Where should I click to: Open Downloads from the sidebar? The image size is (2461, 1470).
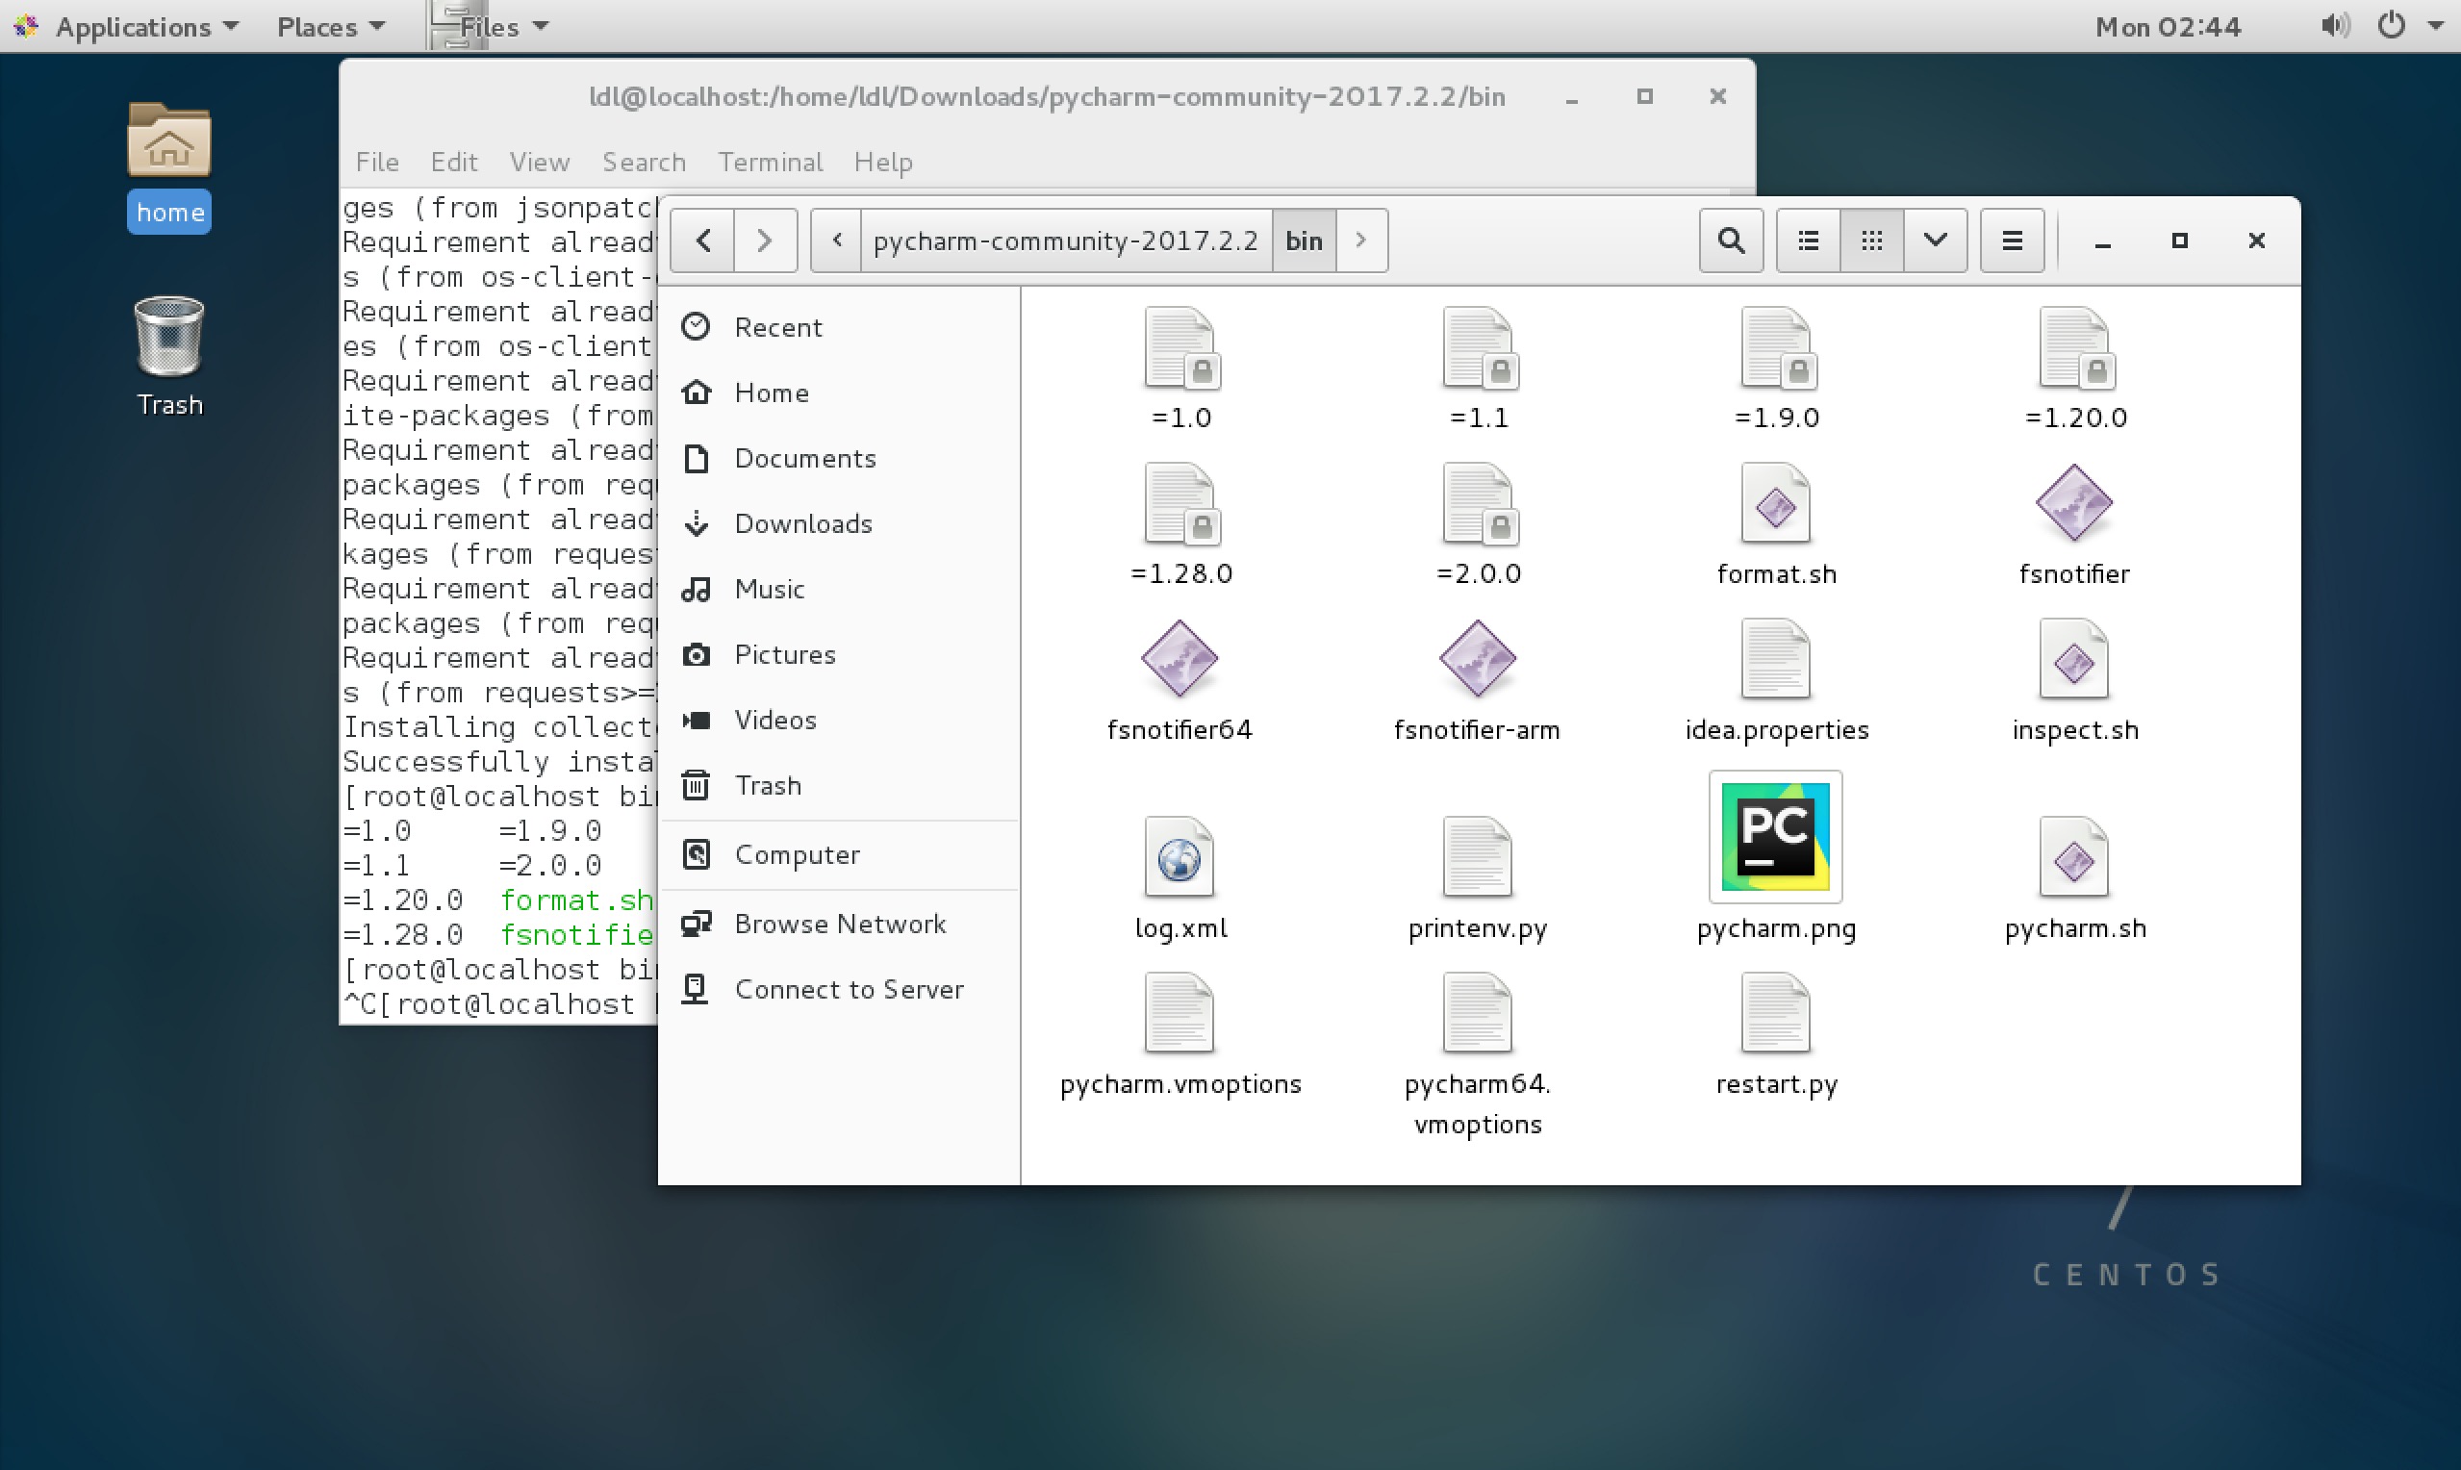click(803, 523)
